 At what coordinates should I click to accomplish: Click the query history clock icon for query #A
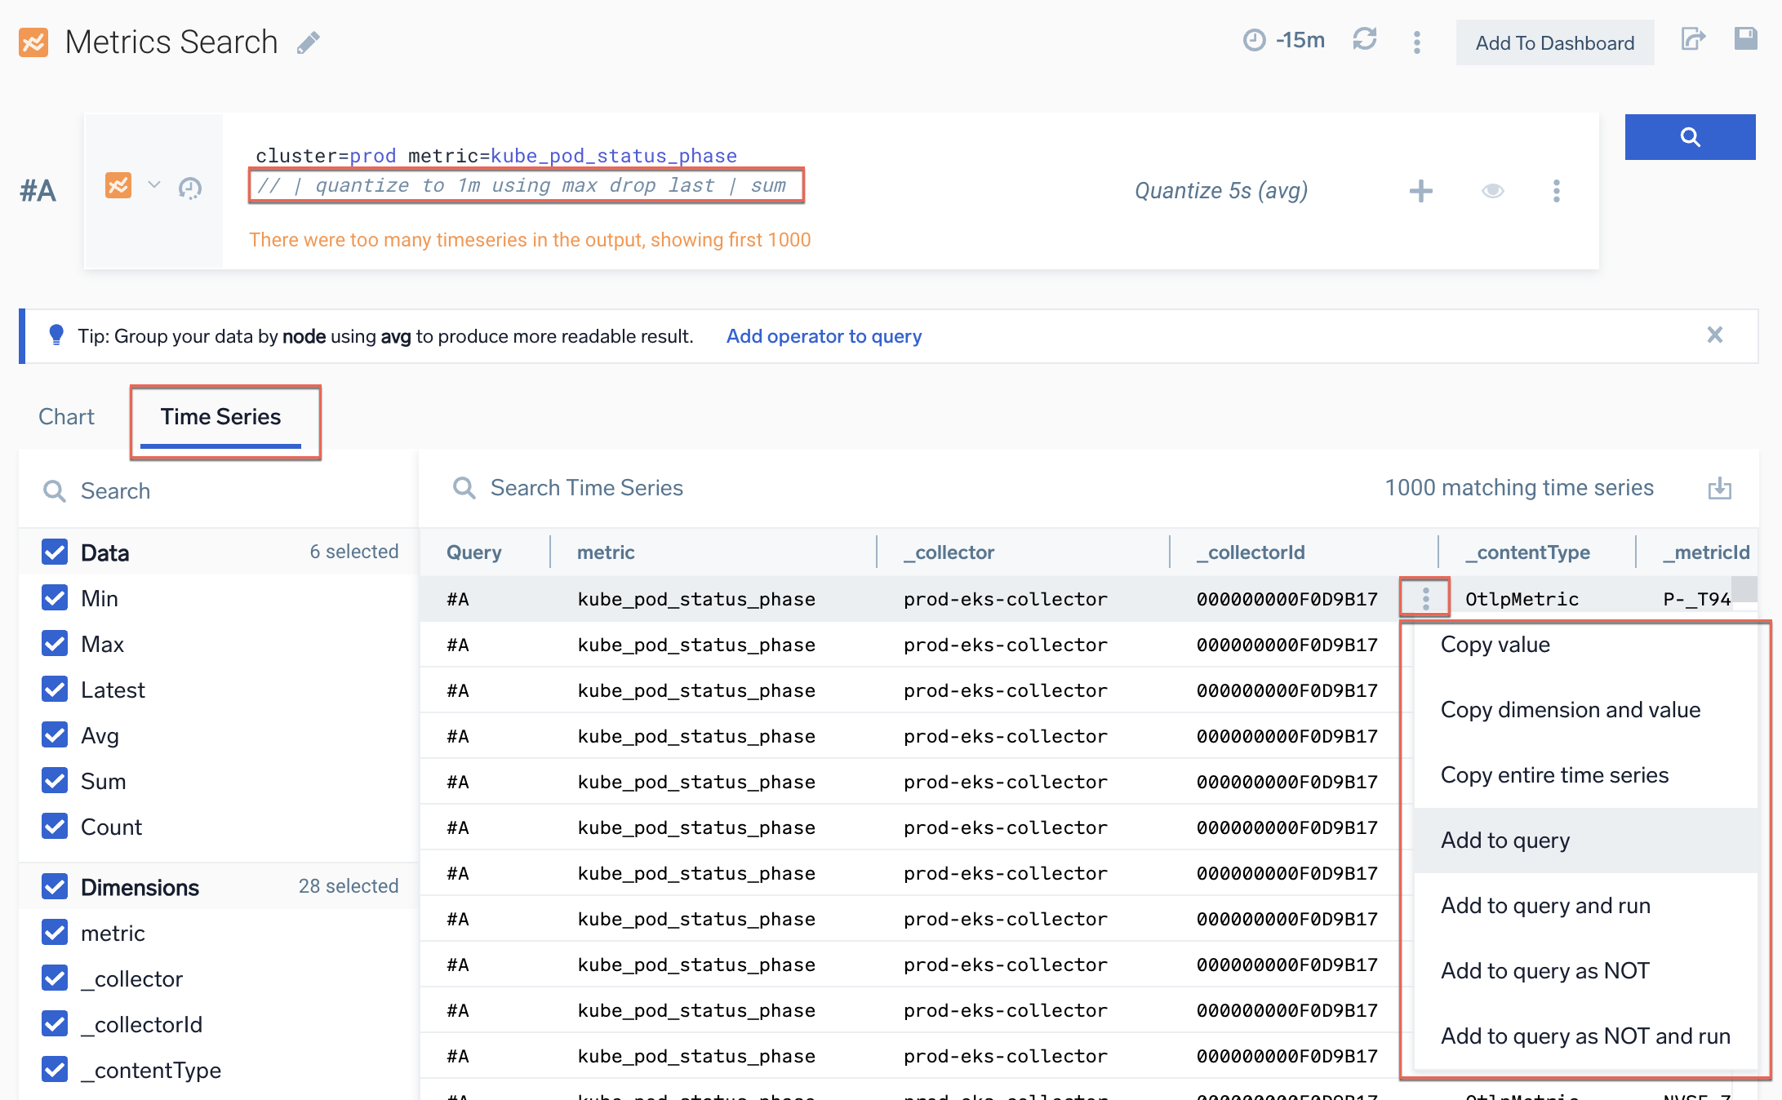point(190,190)
